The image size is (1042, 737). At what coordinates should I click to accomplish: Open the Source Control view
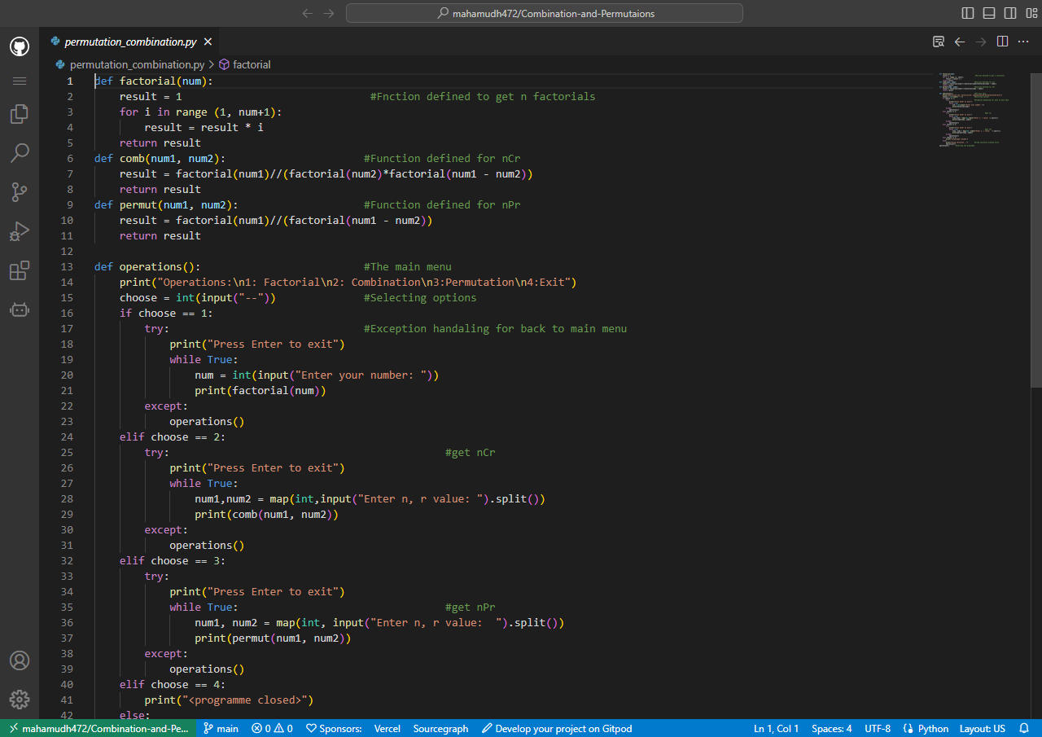(x=20, y=192)
